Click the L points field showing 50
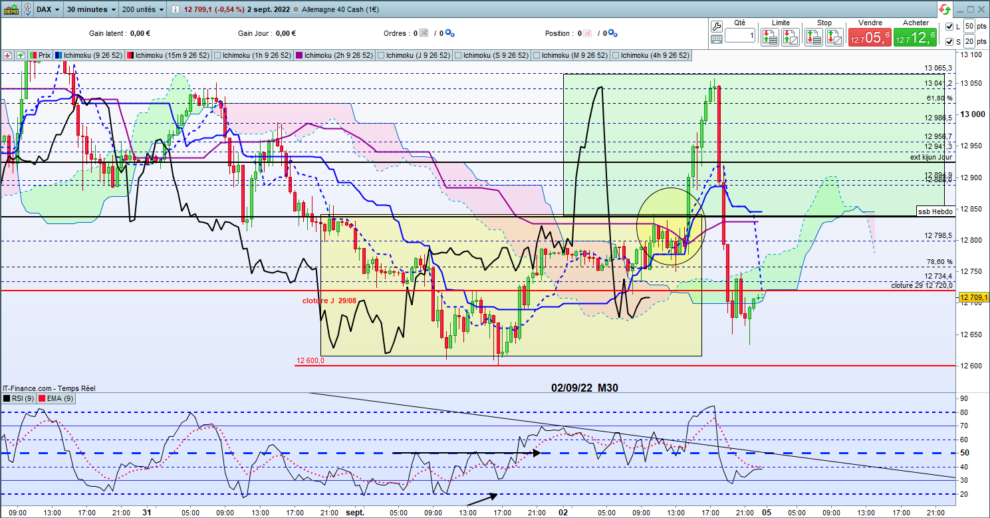The image size is (990, 518). coord(970,27)
